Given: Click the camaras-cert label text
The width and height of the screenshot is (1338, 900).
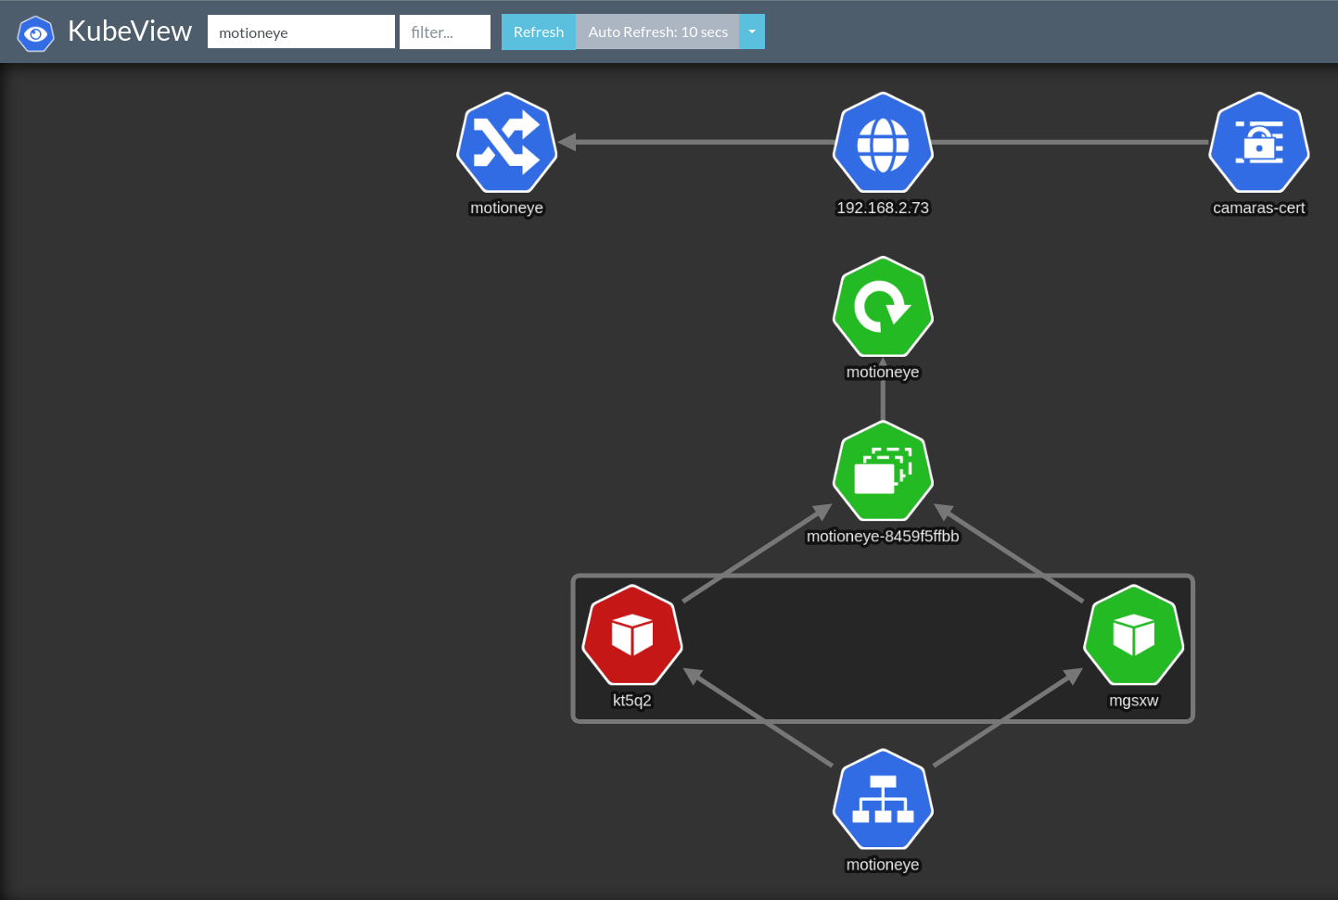Looking at the screenshot, I should tap(1259, 209).
